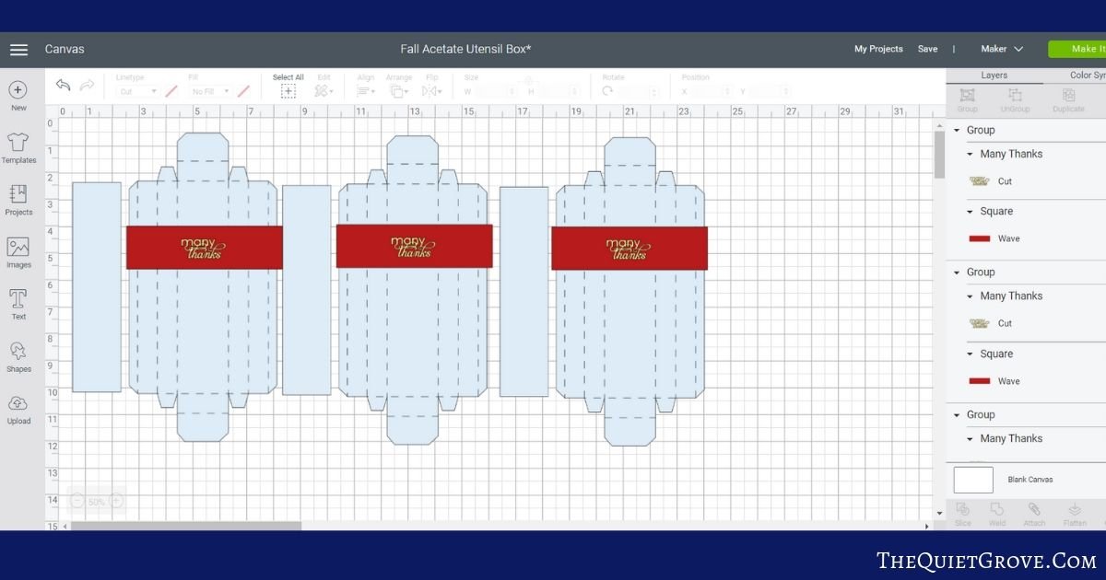Viewport: 1106px width, 580px height.
Task: Open the Align tool
Action: coord(366,91)
